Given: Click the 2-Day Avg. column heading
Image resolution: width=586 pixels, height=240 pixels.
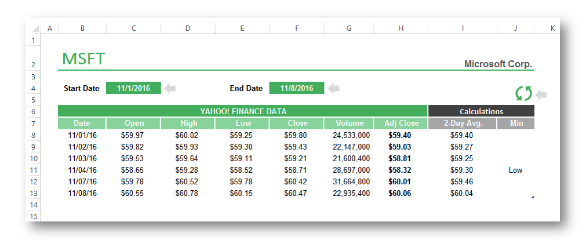Looking at the screenshot, I should click(463, 123).
